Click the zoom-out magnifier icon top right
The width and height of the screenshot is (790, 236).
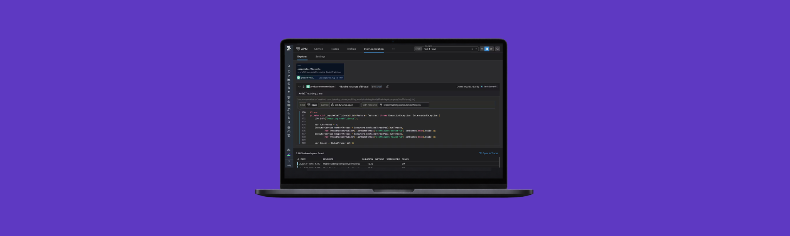[498, 49]
